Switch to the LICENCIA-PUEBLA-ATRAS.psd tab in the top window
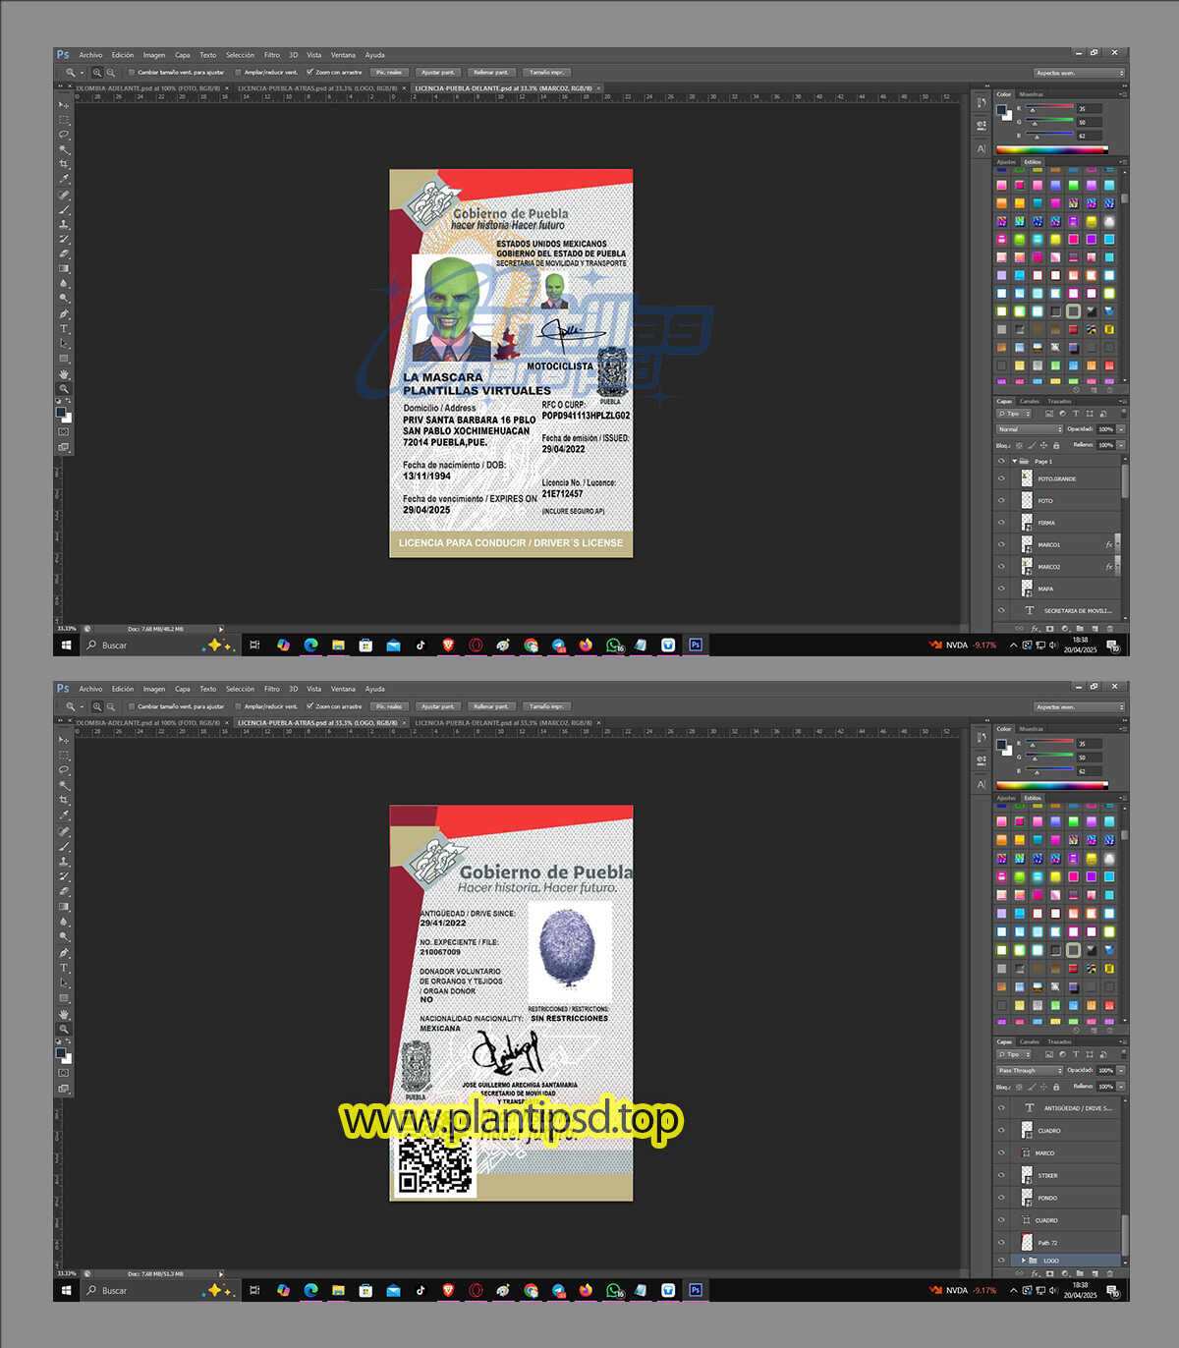This screenshot has width=1179, height=1348. click(x=317, y=88)
